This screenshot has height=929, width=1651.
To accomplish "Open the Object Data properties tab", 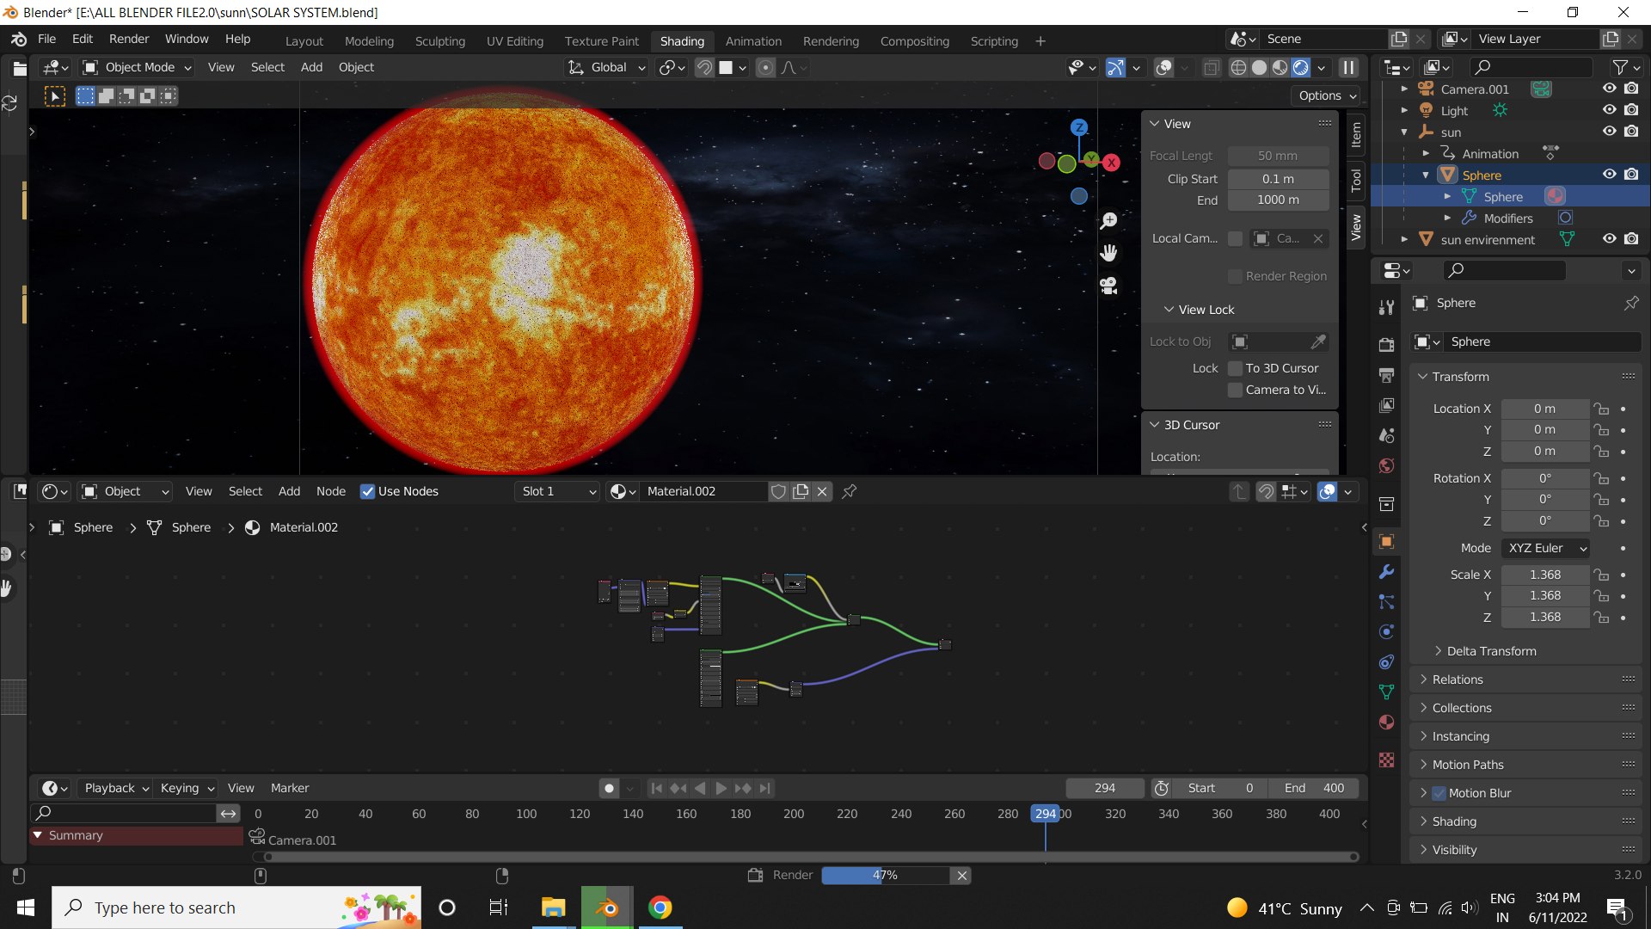I will click(1386, 692).
